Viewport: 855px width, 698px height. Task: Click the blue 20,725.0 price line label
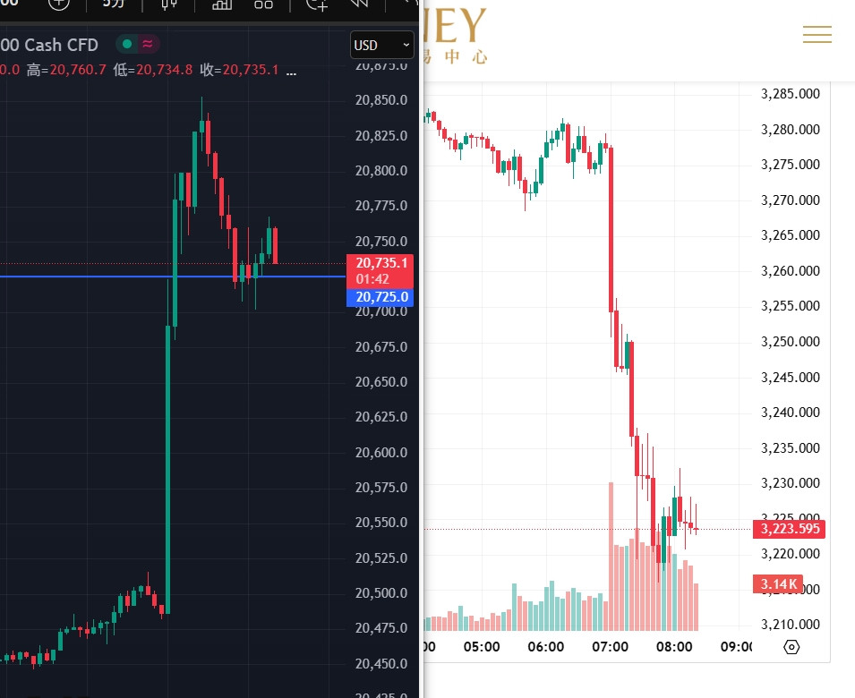click(x=382, y=297)
